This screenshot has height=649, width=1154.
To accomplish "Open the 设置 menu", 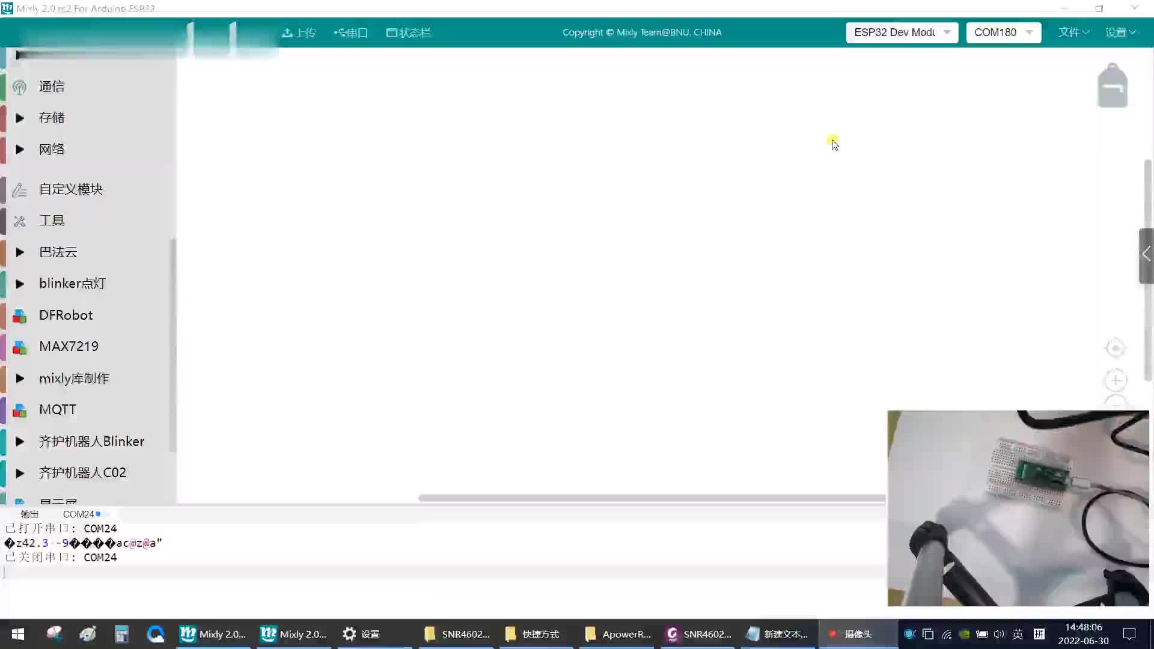I will click(x=1120, y=32).
